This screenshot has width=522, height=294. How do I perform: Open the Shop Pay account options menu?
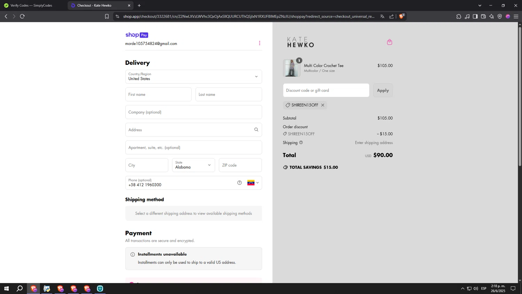pos(260,43)
